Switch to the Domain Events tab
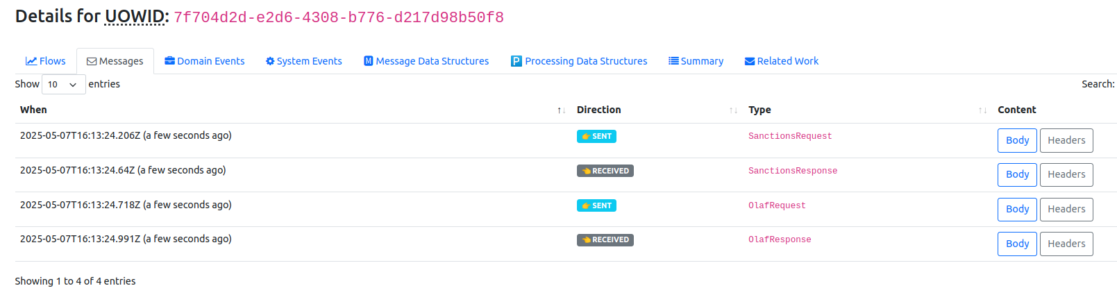The height and width of the screenshot is (295, 1117). tap(205, 61)
